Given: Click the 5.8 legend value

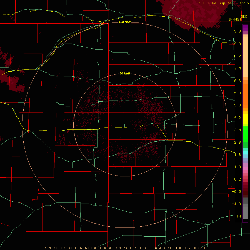Looking at the screenshot, I should coord(237,93).
